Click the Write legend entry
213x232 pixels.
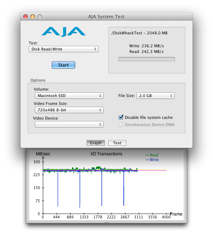152,160
